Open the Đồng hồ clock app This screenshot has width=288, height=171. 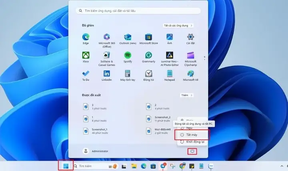coord(148,76)
